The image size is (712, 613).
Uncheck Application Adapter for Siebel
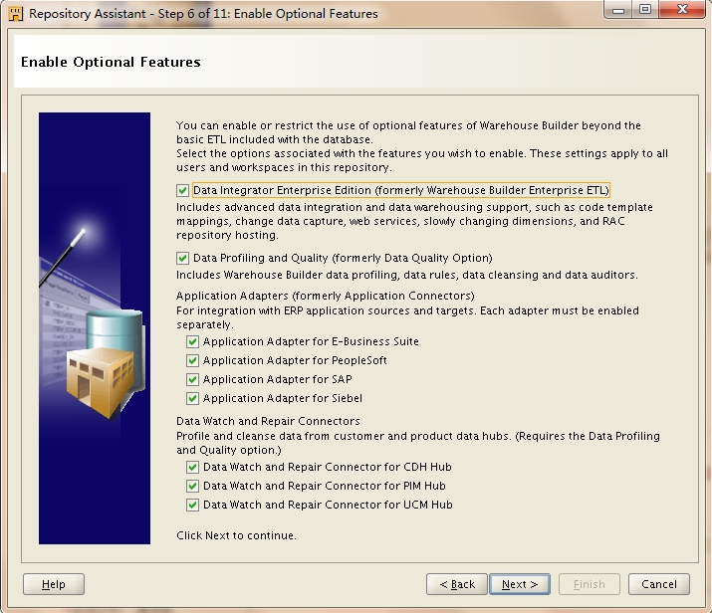coord(192,398)
